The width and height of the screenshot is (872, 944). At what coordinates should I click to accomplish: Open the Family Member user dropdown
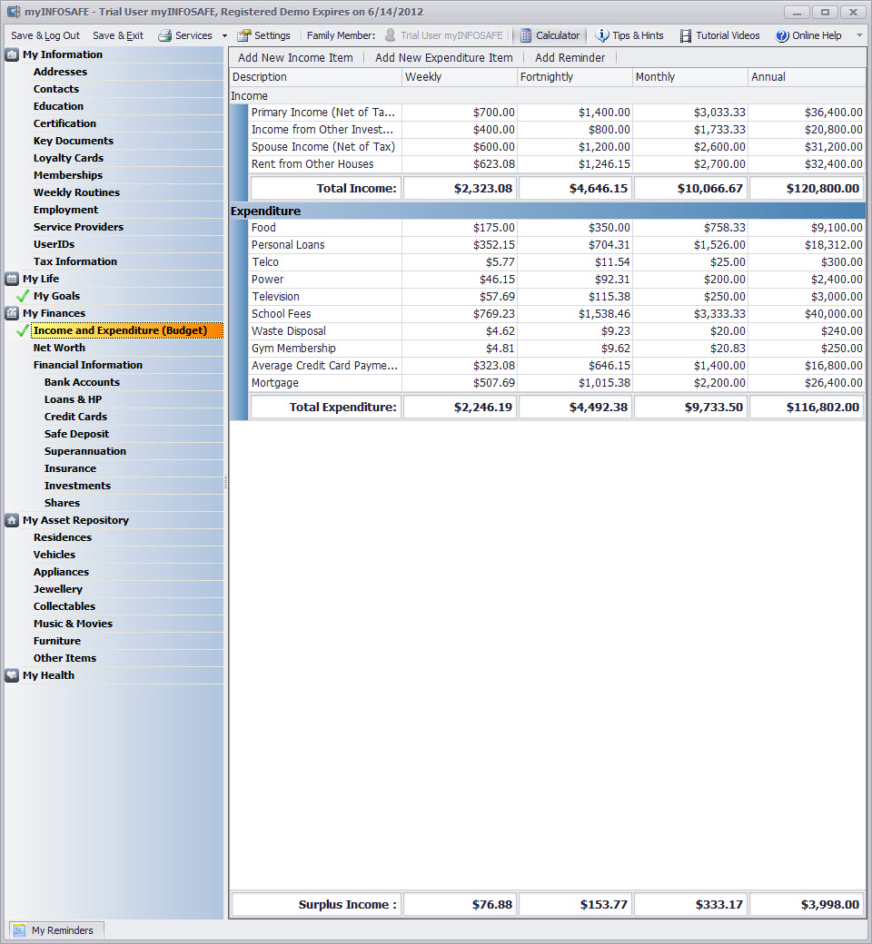(x=443, y=35)
